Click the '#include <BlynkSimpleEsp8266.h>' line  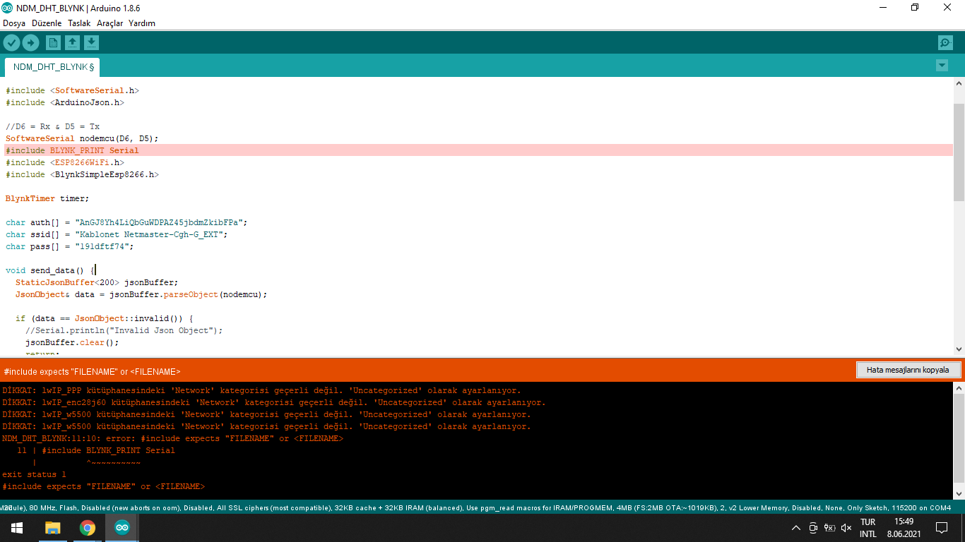[83, 174]
